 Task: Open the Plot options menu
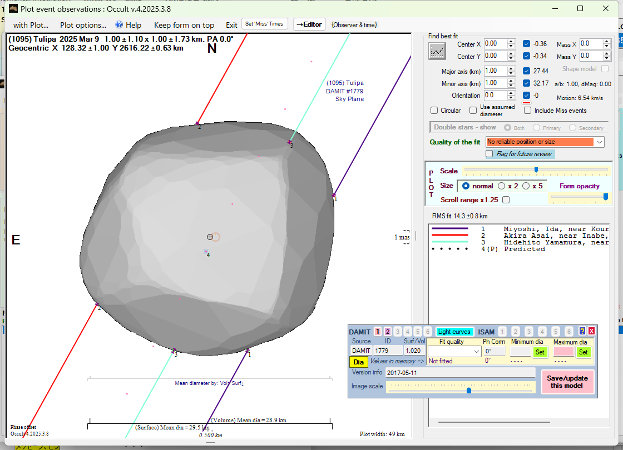(x=83, y=25)
